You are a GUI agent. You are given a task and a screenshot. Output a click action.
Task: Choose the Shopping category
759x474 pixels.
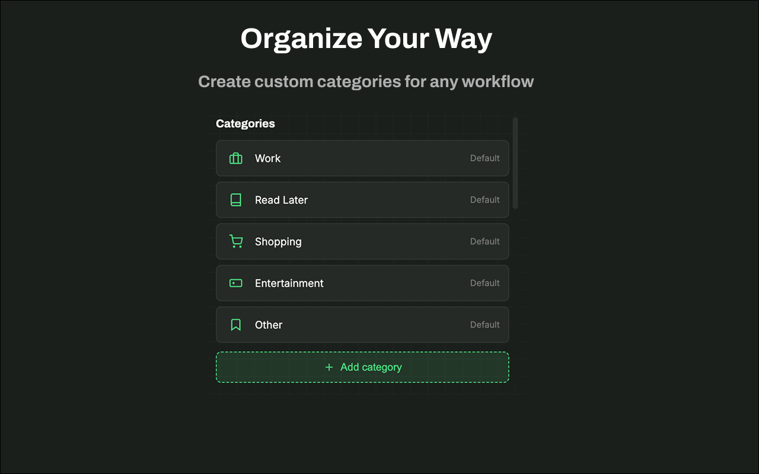coord(362,241)
